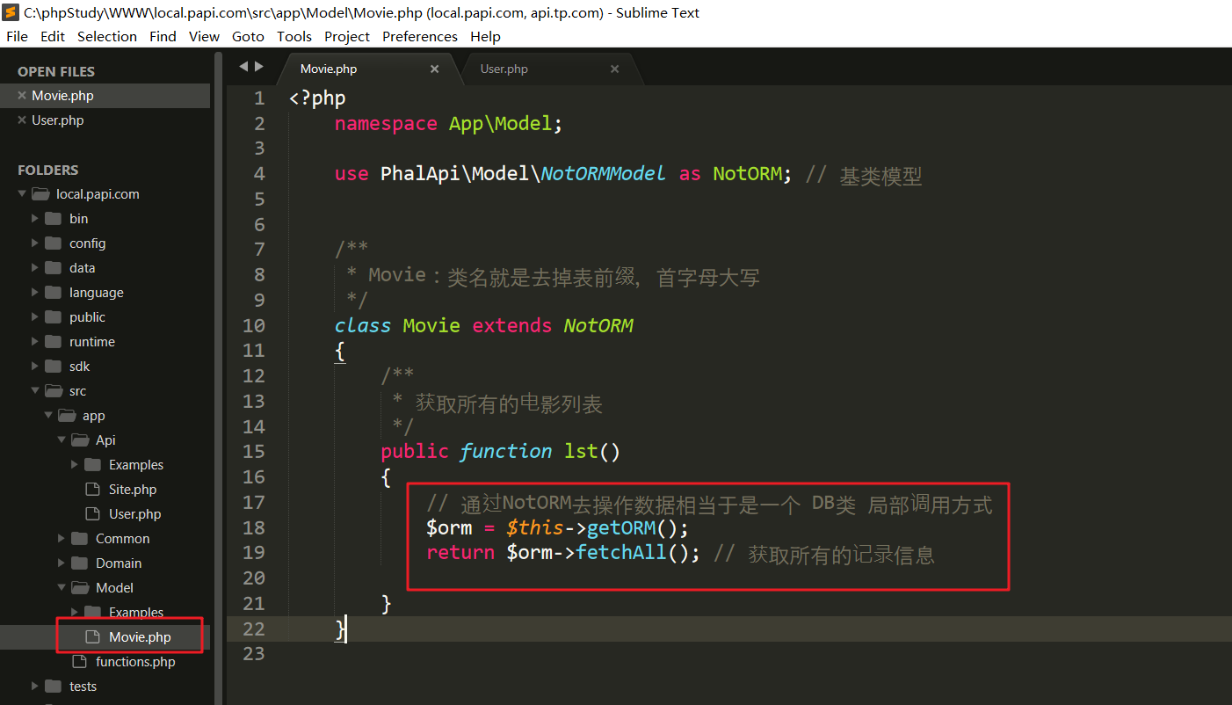Expand the public folder
The image size is (1232, 705).
pos(35,317)
